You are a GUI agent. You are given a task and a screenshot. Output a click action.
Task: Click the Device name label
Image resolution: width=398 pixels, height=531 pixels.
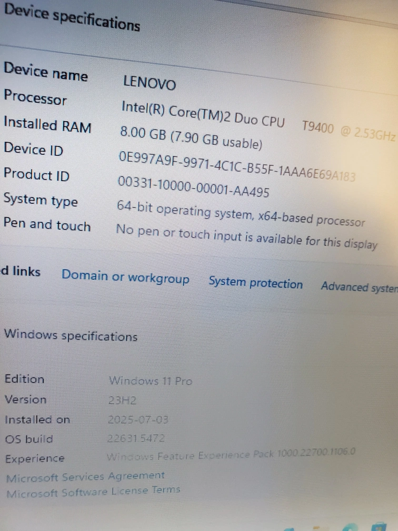pyautogui.click(x=46, y=72)
